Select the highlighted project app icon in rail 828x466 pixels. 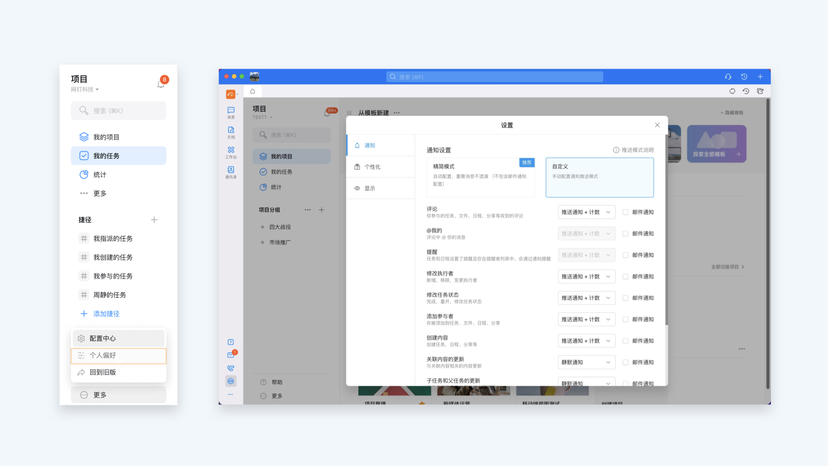231,381
